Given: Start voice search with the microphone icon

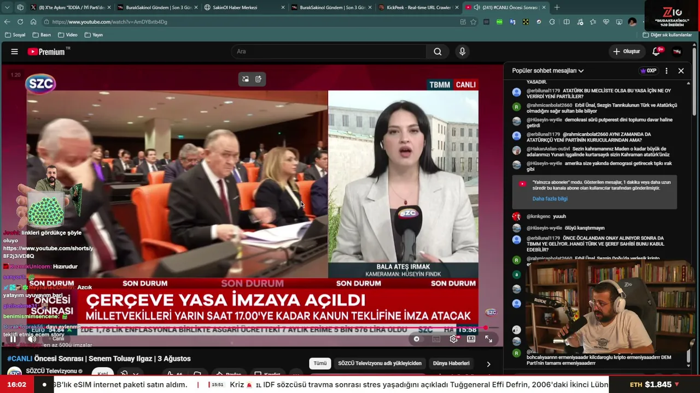Looking at the screenshot, I should pos(462,51).
